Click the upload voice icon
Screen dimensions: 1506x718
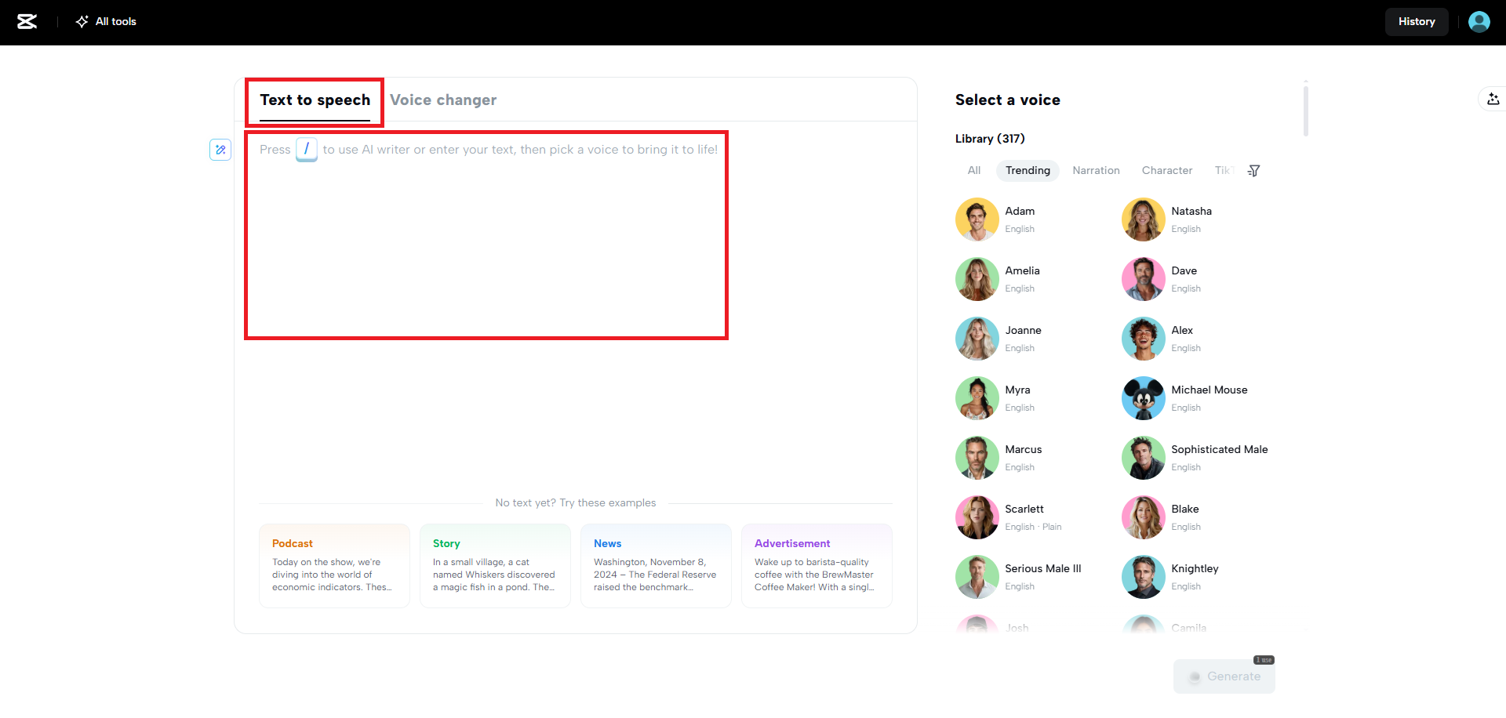[x=1493, y=99]
